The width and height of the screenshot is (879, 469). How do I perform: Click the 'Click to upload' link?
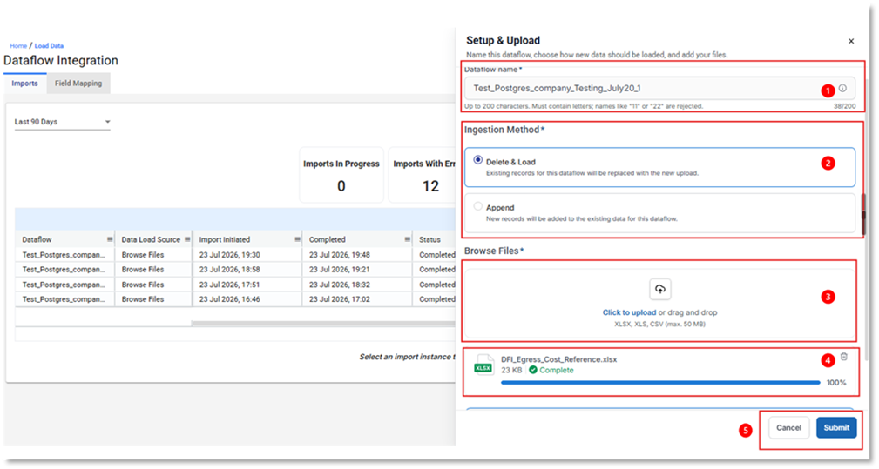629,313
